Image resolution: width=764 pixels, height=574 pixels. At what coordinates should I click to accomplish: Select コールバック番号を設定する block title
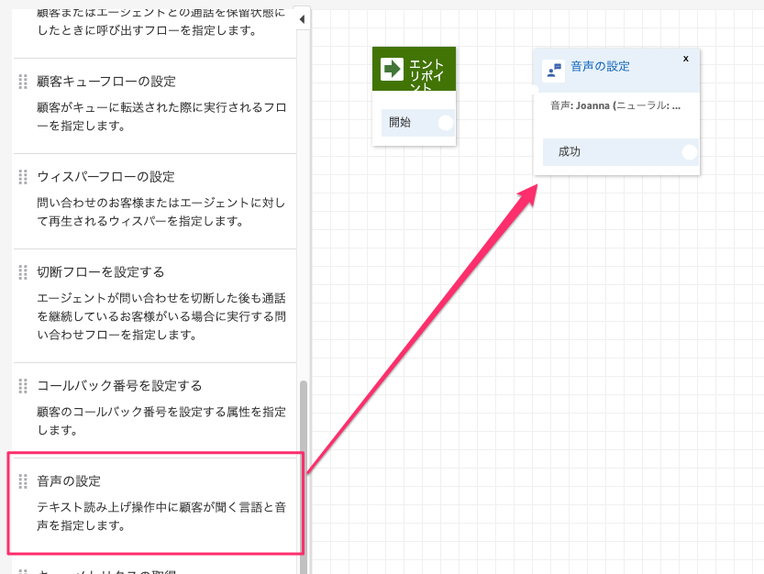[x=119, y=386]
